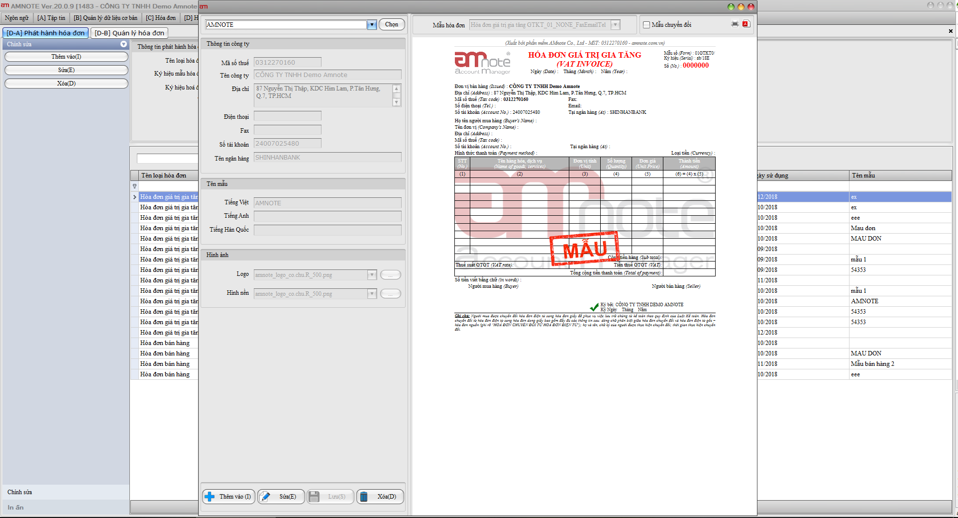Screen dimensions: 958x518
Task: Click Xóa(D) in the left sidebar
Action: tap(66, 84)
